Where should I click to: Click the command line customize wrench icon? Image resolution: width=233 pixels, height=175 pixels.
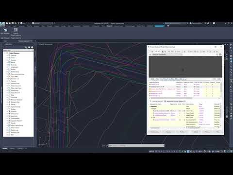tap(107, 146)
